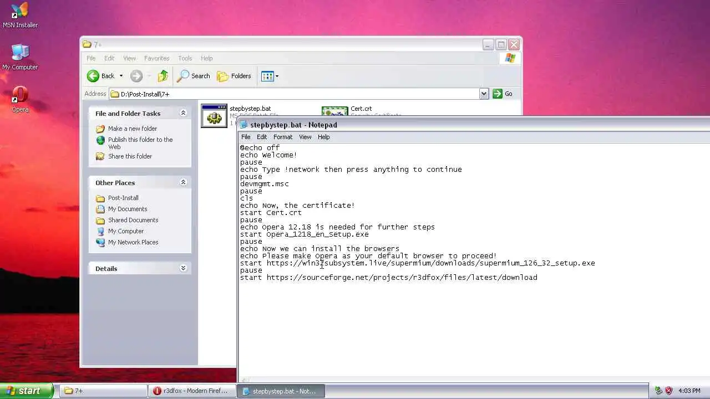Open the Search pane in Explorer

(194, 76)
